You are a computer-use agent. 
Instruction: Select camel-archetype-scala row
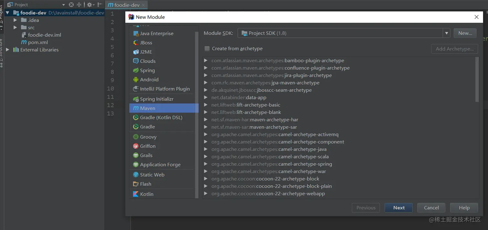pyautogui.click(x=339, y=157)
